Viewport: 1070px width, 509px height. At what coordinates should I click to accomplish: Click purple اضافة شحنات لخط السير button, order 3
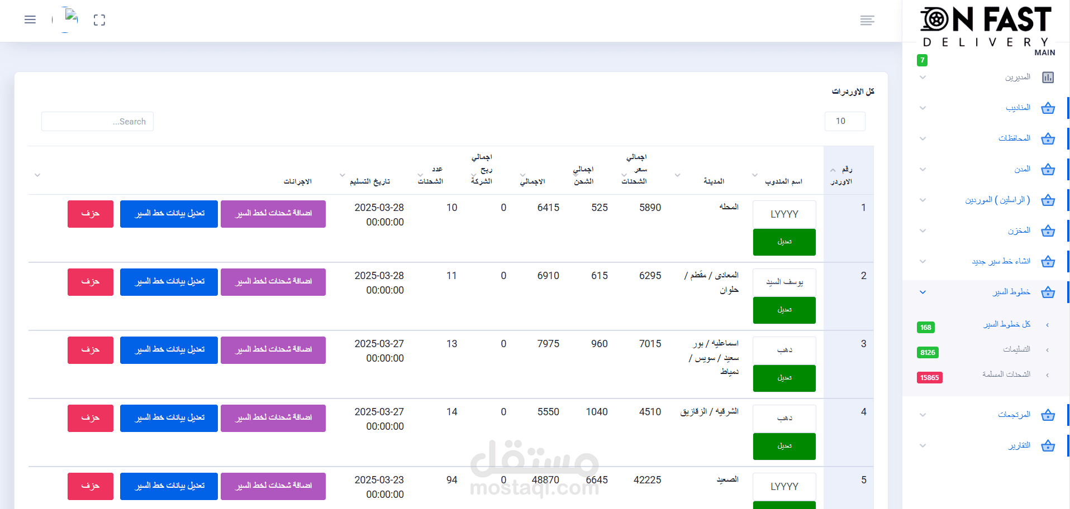273,350
